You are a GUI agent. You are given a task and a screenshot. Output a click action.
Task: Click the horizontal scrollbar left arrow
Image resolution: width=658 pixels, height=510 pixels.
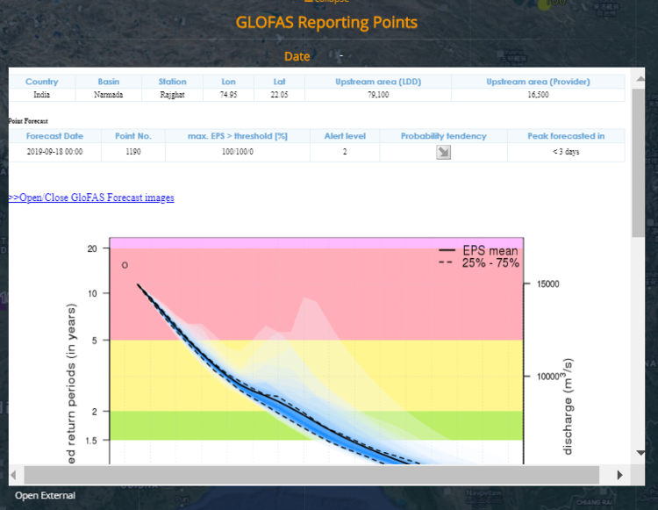(13, 475)
